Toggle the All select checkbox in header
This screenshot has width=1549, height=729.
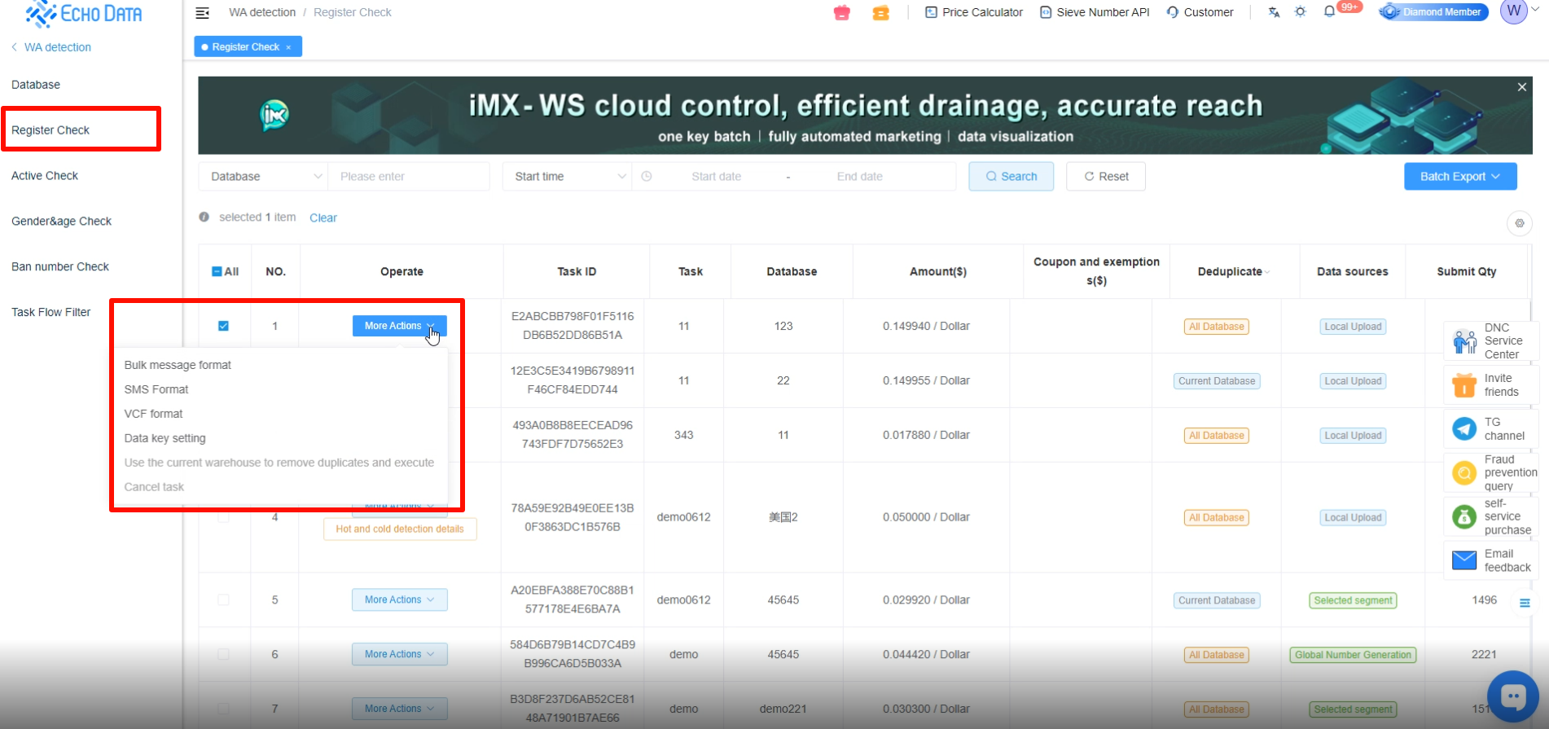217,272
